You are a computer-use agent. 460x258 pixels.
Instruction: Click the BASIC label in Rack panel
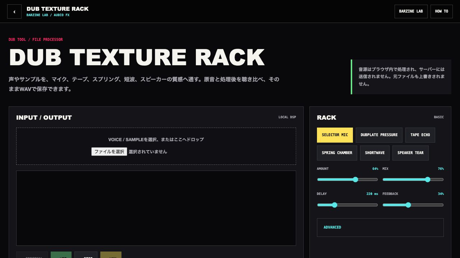[439, 117]
